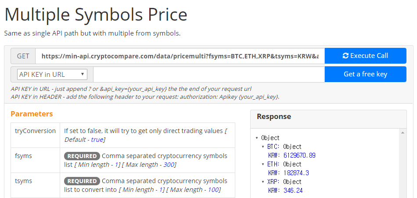Run the Execute Call button
Viewport: 417px width, 198px height.
click(365, 56)
